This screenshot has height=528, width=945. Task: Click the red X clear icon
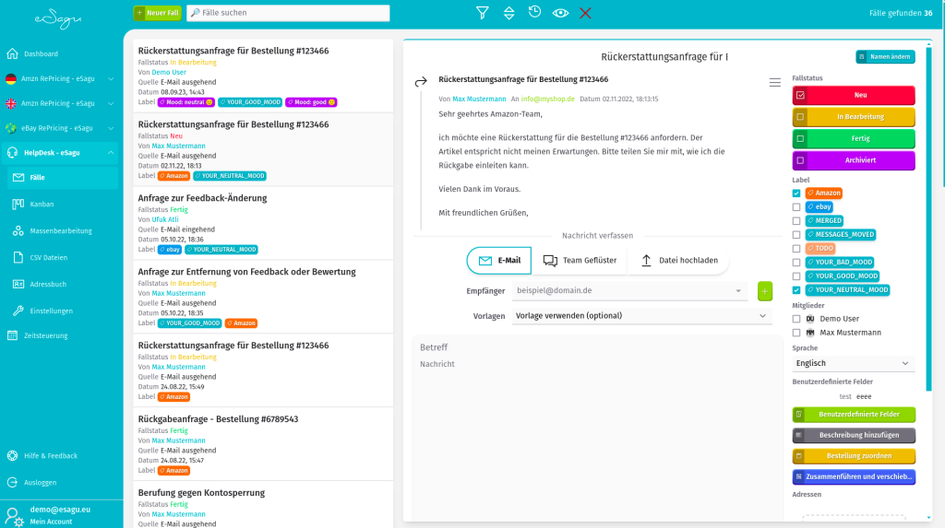[x=585, y=13]
